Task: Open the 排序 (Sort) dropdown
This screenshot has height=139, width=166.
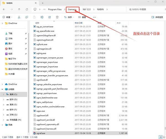Action: pyautogui.click(x=69, y=17)
